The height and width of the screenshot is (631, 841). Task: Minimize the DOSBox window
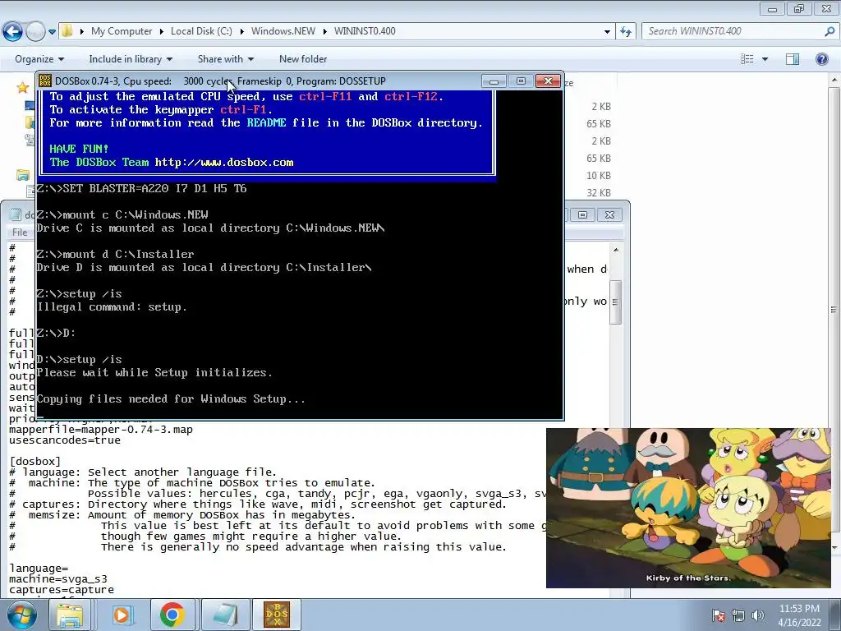click(x=494, y=81)
